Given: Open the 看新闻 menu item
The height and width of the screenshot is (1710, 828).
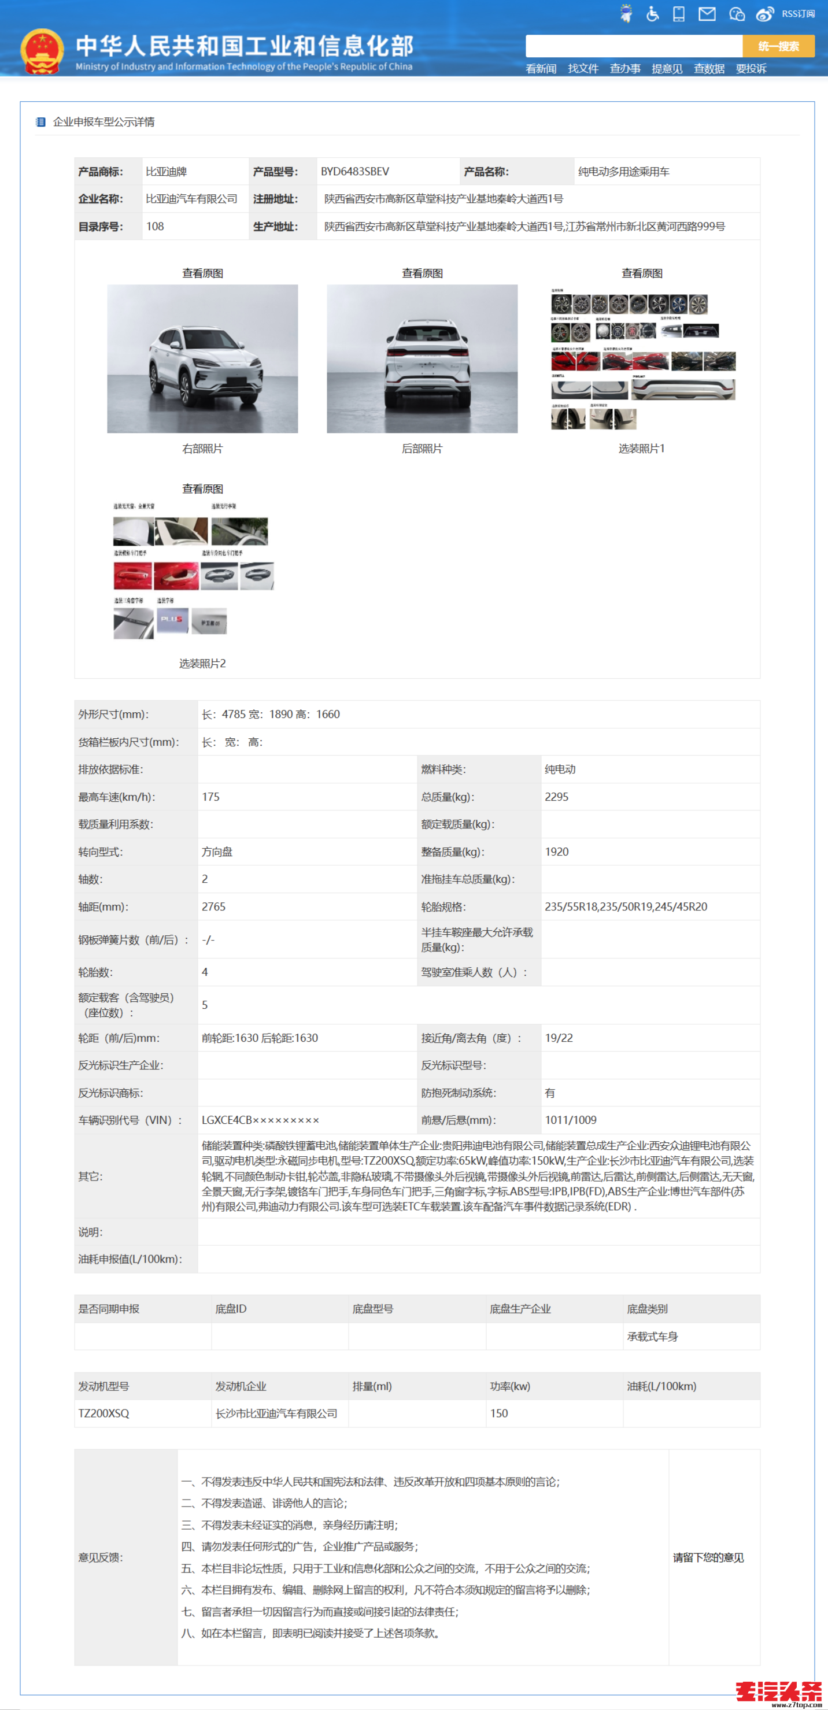Looking at the screenshot, I should point(541,68).
